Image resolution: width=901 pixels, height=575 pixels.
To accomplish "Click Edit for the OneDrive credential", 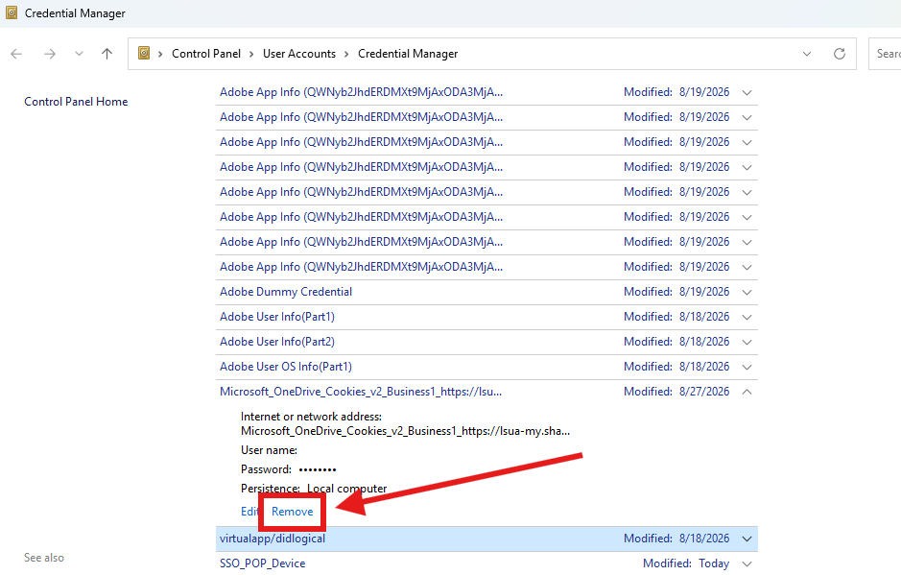I will [x=249, y=512].
